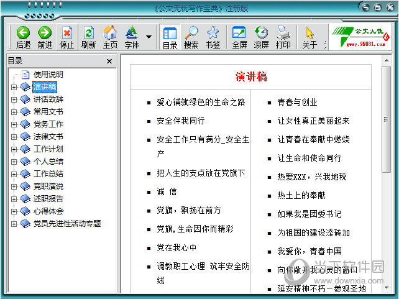Click the 公文无忧 website logo
399x299 pixels.
point(360,37)
